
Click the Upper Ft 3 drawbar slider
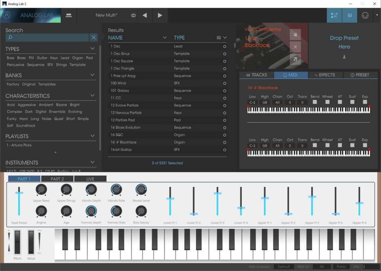(312, 201)
